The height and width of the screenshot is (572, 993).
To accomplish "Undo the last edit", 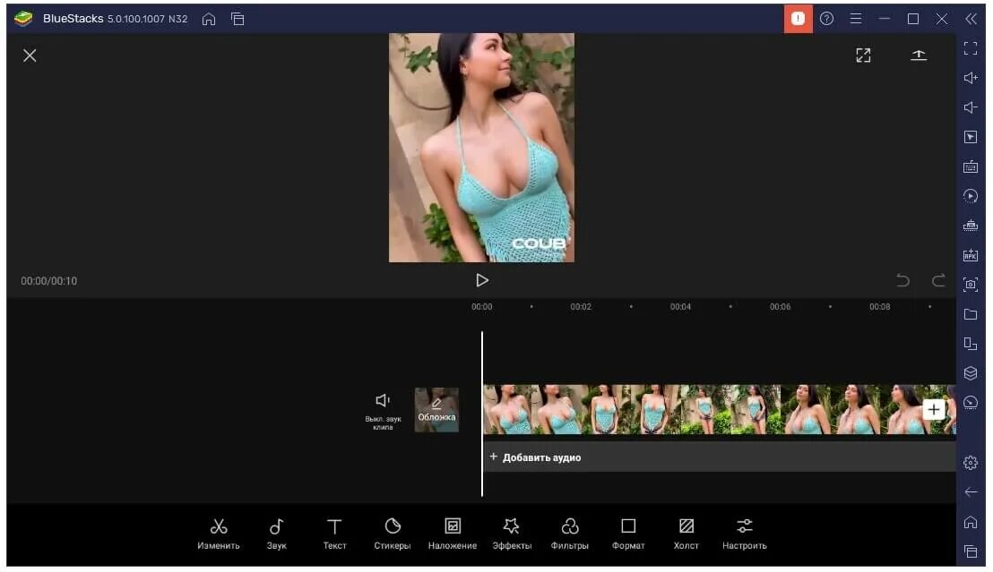I will [x=903, y=280].
